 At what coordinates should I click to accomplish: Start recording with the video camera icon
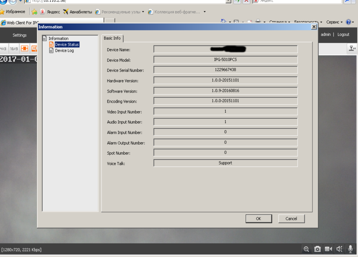pyautogui.click(x=328, y=249)
